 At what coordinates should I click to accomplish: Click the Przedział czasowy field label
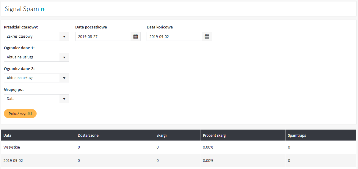coord(21,27)
